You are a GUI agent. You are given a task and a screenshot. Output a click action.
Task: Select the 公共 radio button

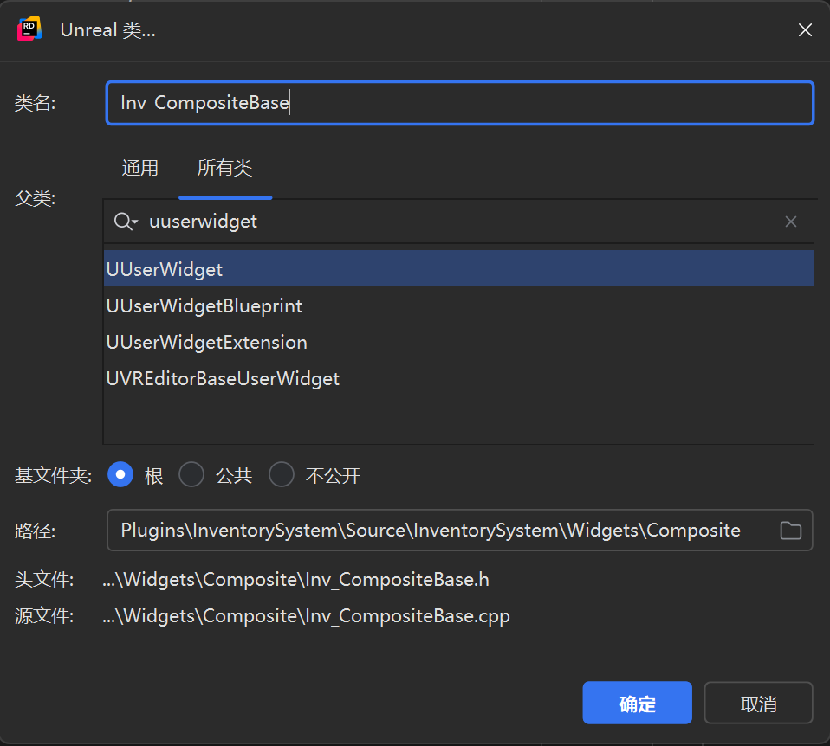pyautogui.click(x=191, y=475)
